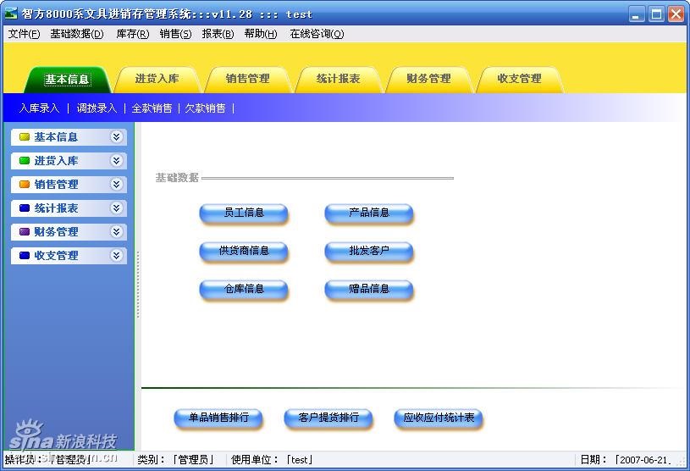Click the 日期 2007-06-21 status bar entry
The width and height of the screenshot is (690, 471).
point(626,460)
